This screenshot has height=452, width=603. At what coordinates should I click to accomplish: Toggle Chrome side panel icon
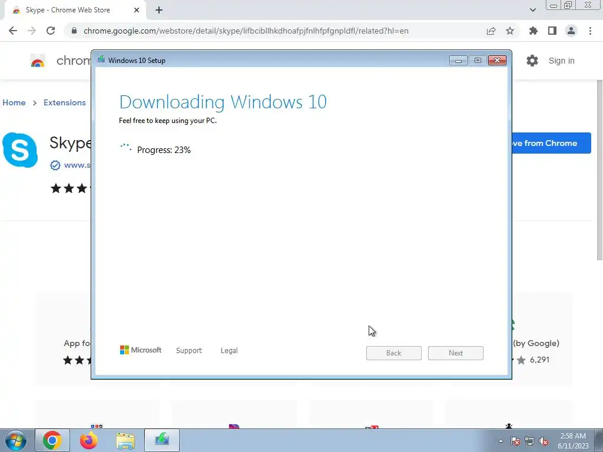[x=552, y=31]
